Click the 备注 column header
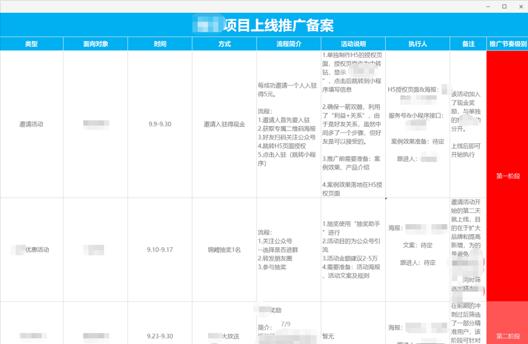Screen dimensions: 528x344 pos(468,44)
